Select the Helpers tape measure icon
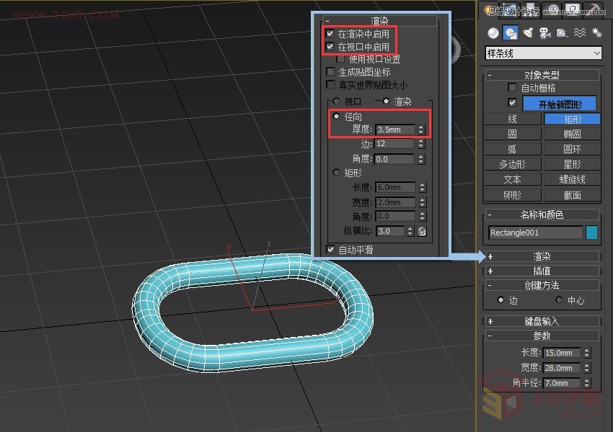 [x=562, y=33]
